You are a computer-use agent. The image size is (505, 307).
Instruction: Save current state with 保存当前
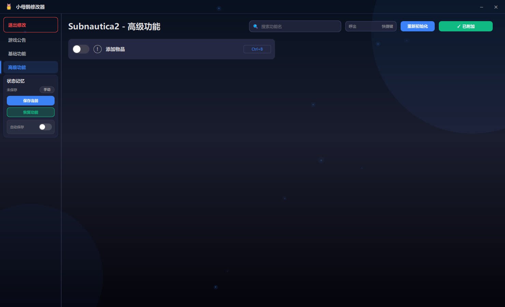tap(31, 101)
